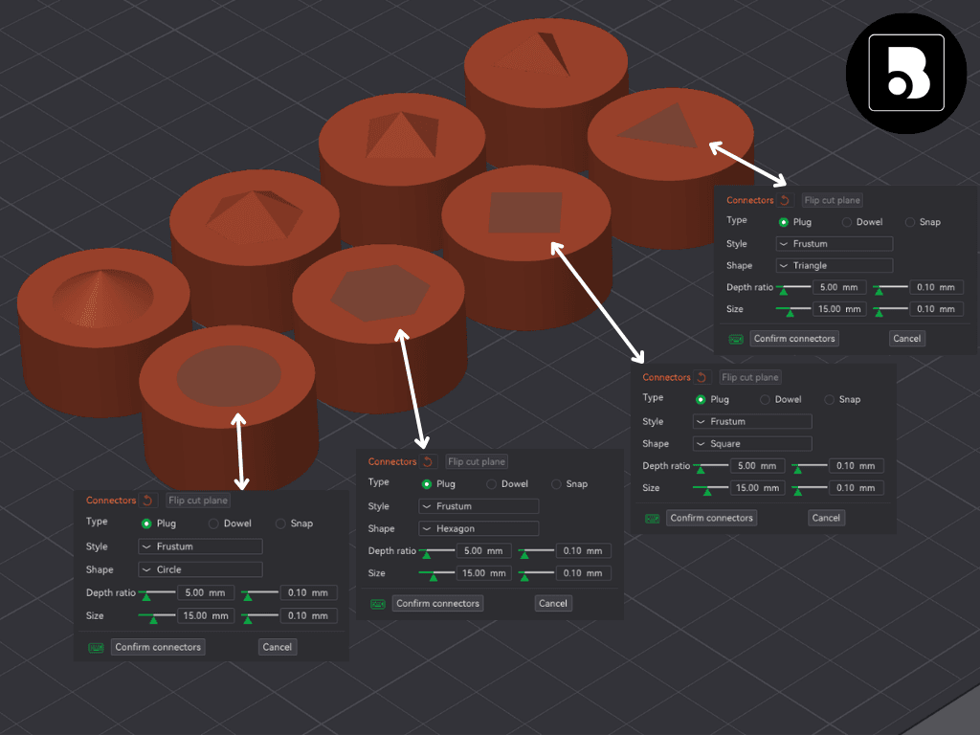This screenshot has height=735, width=980.
Task: Click Flip cut plane in Triangle panel
Action: [832, 201]
